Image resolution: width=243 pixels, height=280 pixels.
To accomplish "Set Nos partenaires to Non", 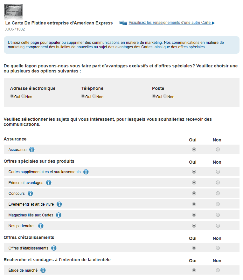I will (218, 226).
